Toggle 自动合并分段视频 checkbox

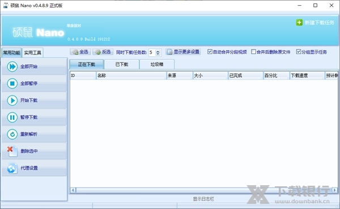(210, 52)
